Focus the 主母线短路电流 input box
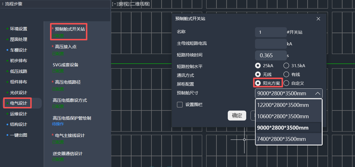 coord(271,44)
